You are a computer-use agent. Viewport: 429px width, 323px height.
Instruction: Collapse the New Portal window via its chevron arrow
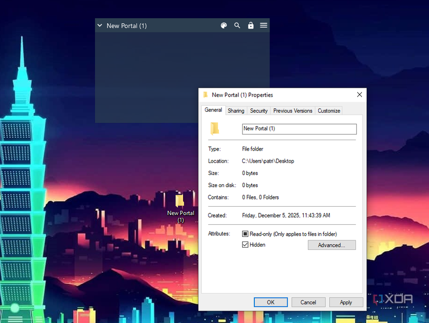[x=99, y=25]
